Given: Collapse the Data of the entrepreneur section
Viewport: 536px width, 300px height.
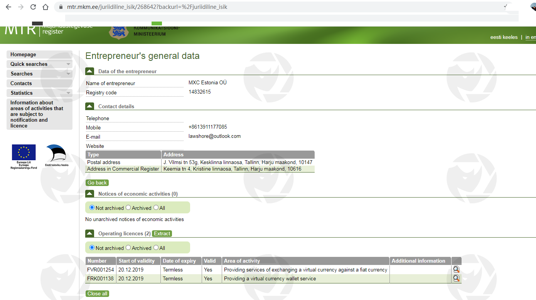Looking at the screenshot, I should click(x=89, y=71).
